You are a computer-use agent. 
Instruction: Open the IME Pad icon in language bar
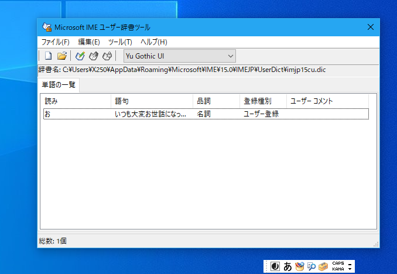click(300, 266)
